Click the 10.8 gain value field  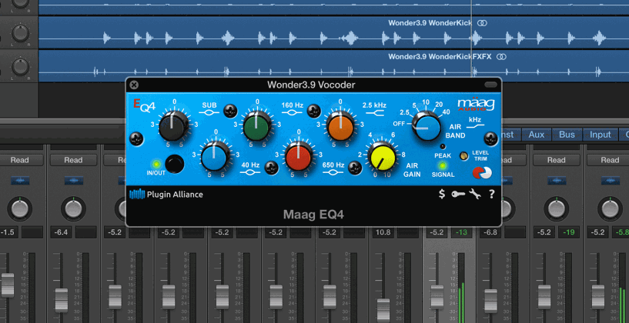(383, 232)
